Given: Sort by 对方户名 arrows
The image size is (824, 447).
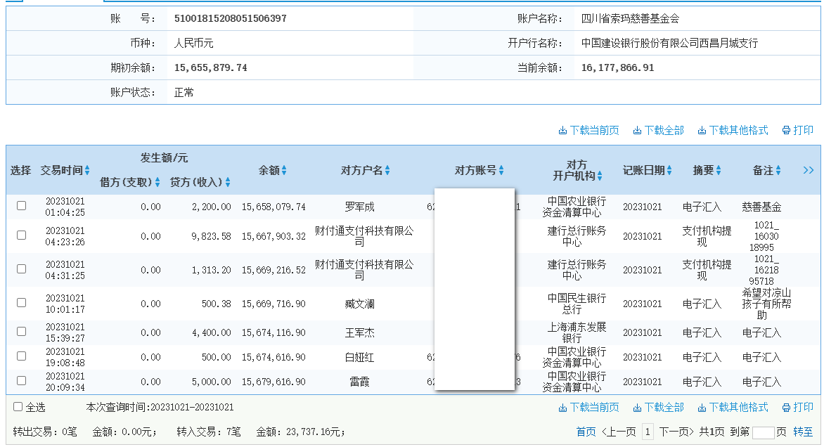Looking at the screenshot, I should pyautogui.click(x=387, y=170).
